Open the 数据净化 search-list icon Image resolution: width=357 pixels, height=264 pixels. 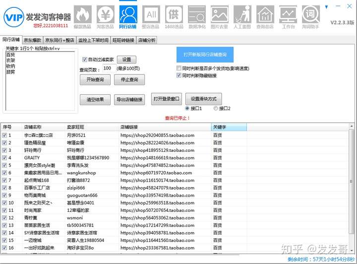pyautogui.click(x=197, y=14)
